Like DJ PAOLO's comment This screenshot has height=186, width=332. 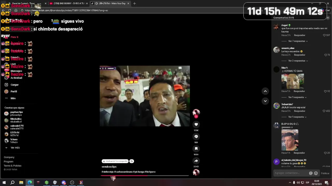tap(325, 153)
